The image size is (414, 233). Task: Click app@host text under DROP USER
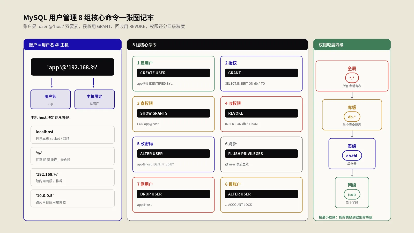click(x=144, y=205)
